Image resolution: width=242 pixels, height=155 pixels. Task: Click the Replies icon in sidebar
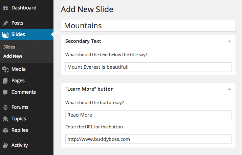click(5, 130)
